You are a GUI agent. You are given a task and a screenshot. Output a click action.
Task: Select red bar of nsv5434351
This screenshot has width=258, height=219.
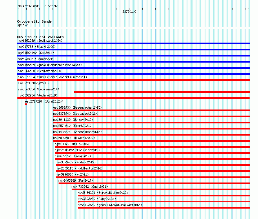[164, 196]
